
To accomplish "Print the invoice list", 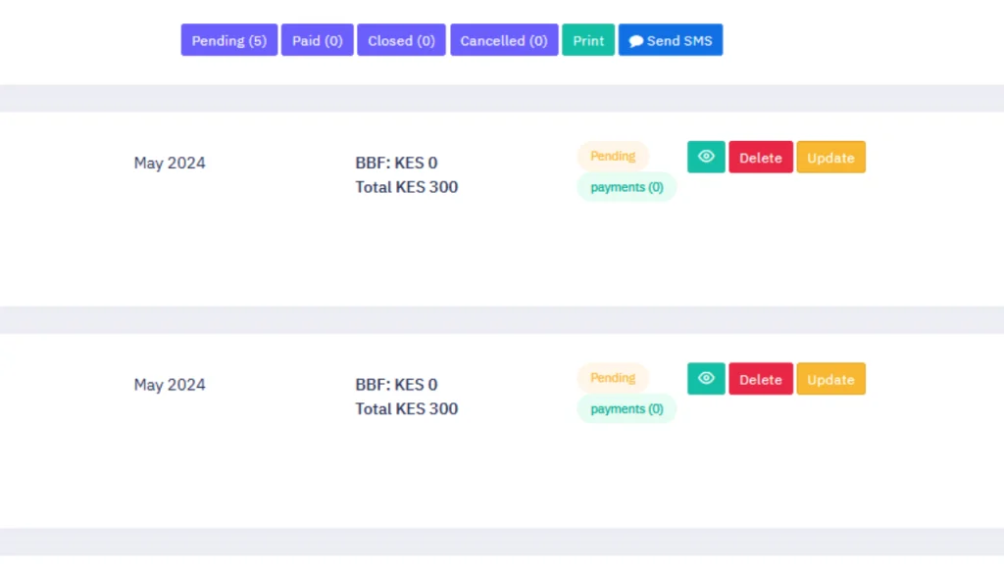I will click(588, 40).
